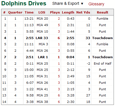Open the Glossary link
Screen dimensions: 115x106
(96, 4)
